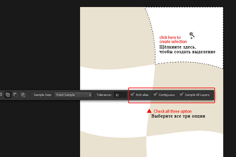Click the 'Tolerance:' label text
Viewport: 236px width, 157px height.
[104, 95]
